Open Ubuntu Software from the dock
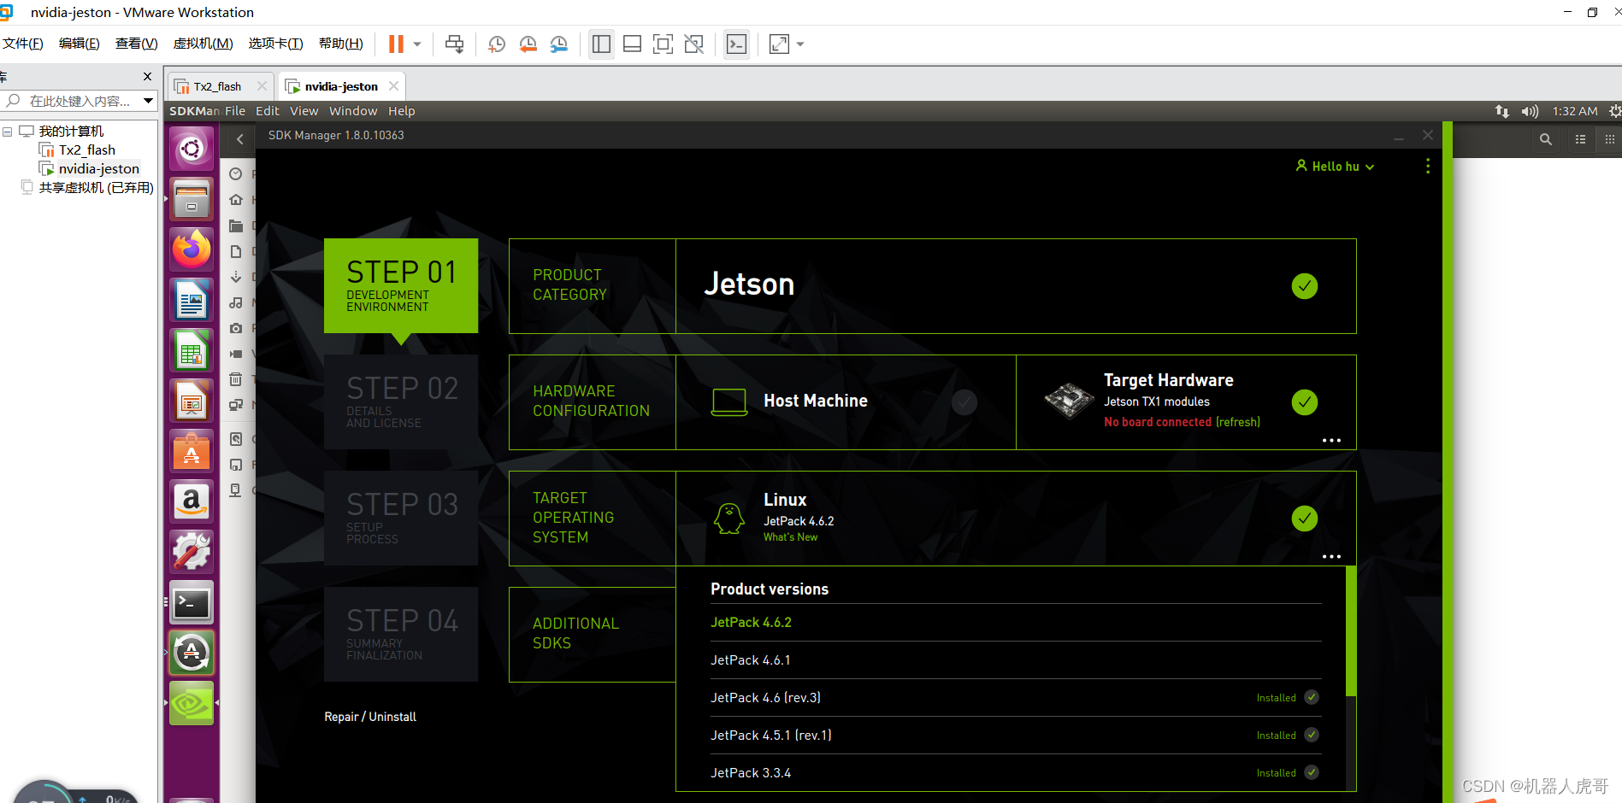 (x=191, y=452)
